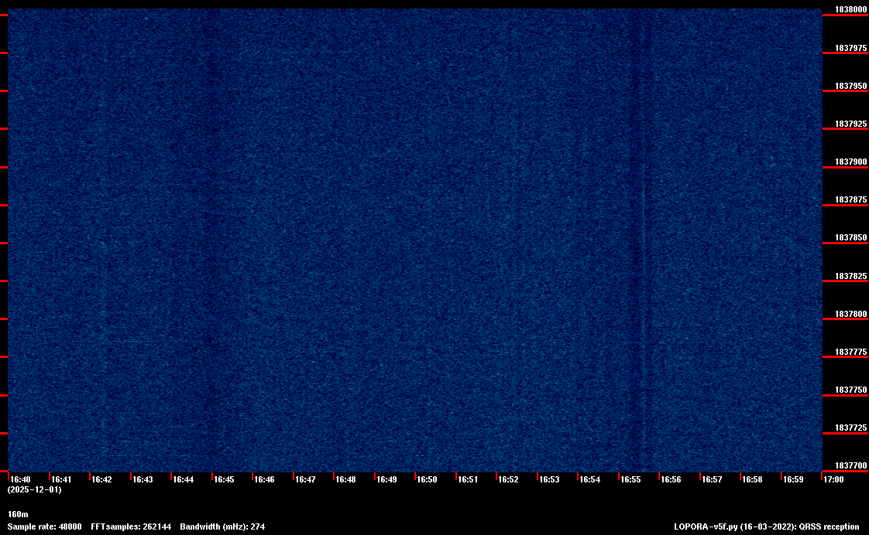Click the 16:51 time label
869x535 pixels.
click(x=468, y=479)
